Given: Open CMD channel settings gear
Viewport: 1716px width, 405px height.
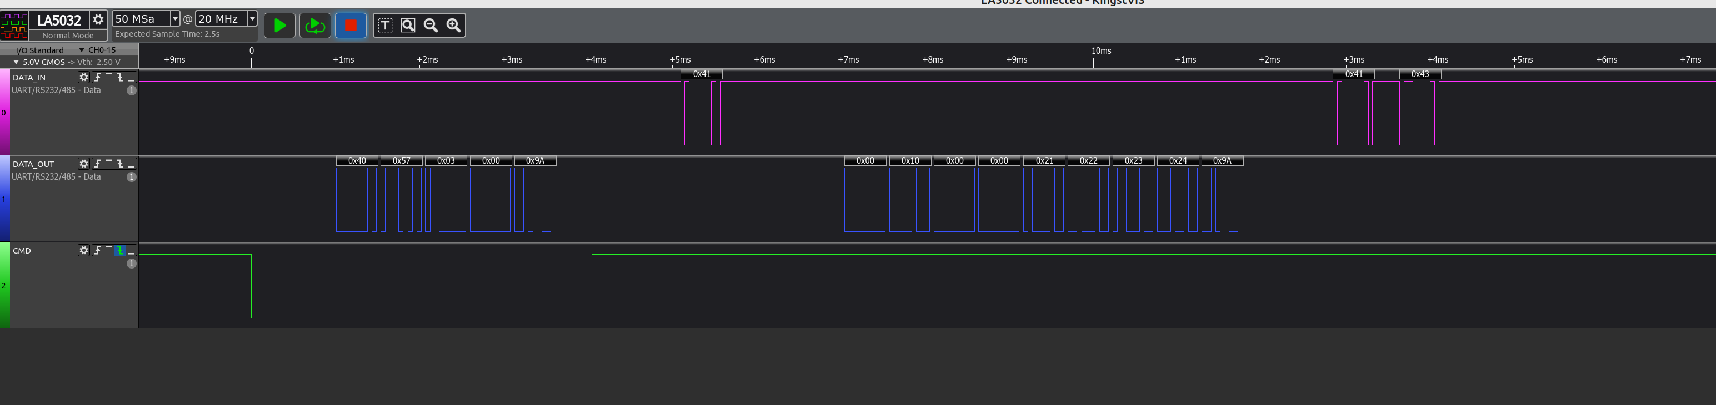Looking at the screenshot, I should (83, 250).
